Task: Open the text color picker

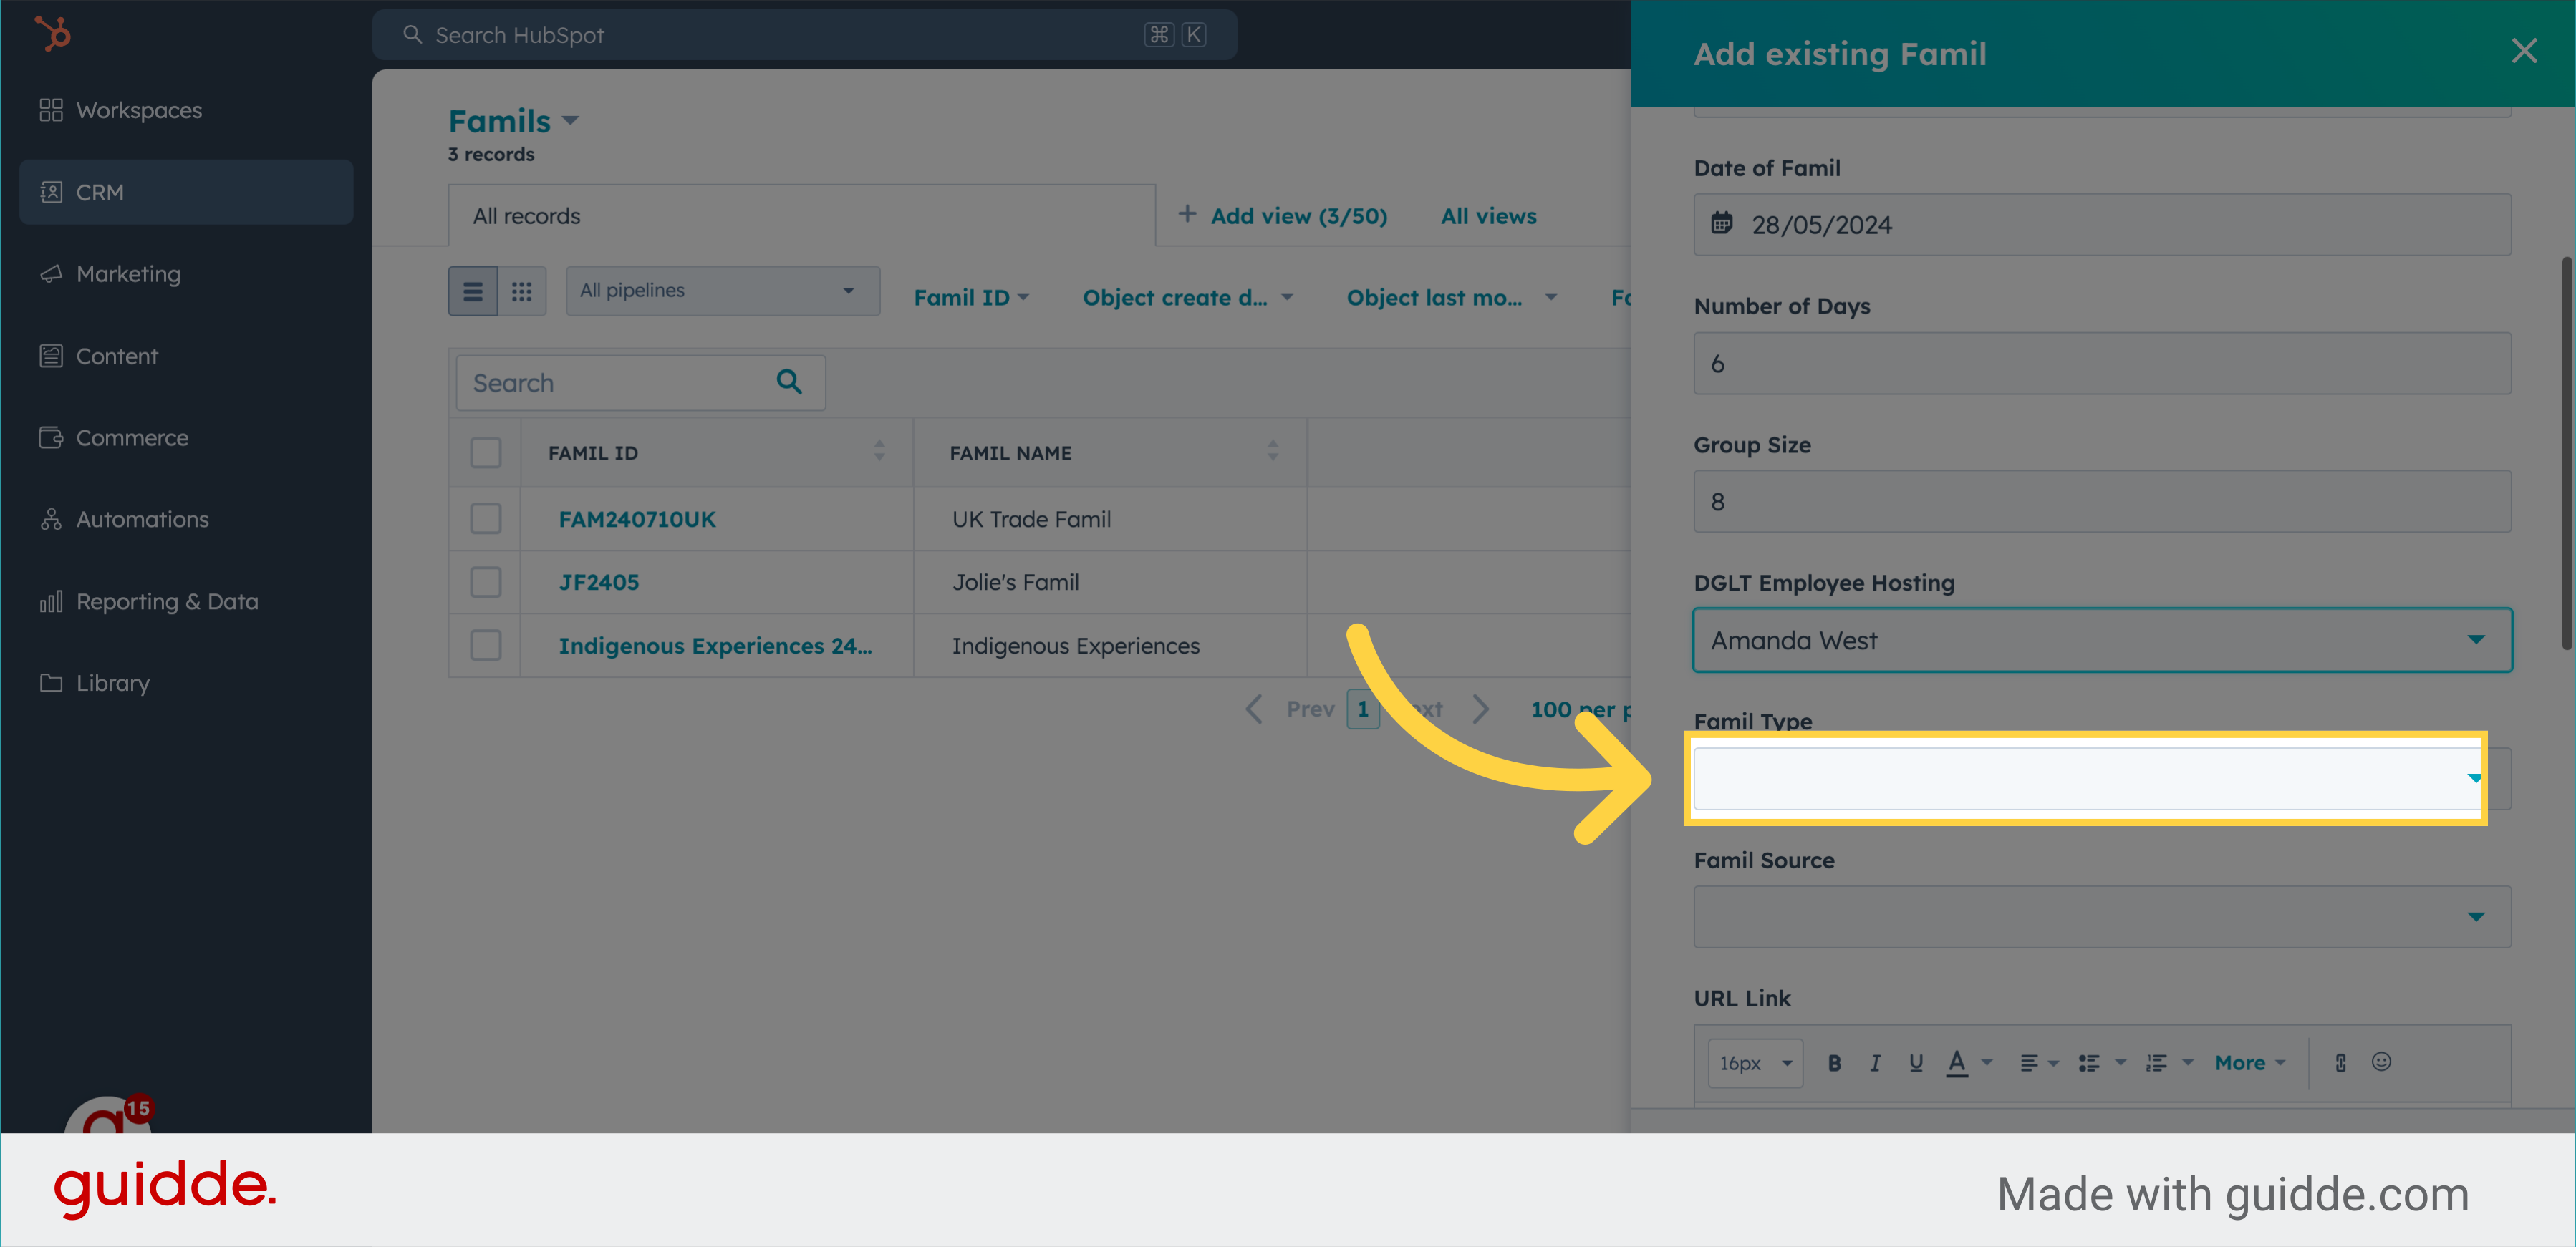Action: pyautogui.click(x=1957, y=1063)
